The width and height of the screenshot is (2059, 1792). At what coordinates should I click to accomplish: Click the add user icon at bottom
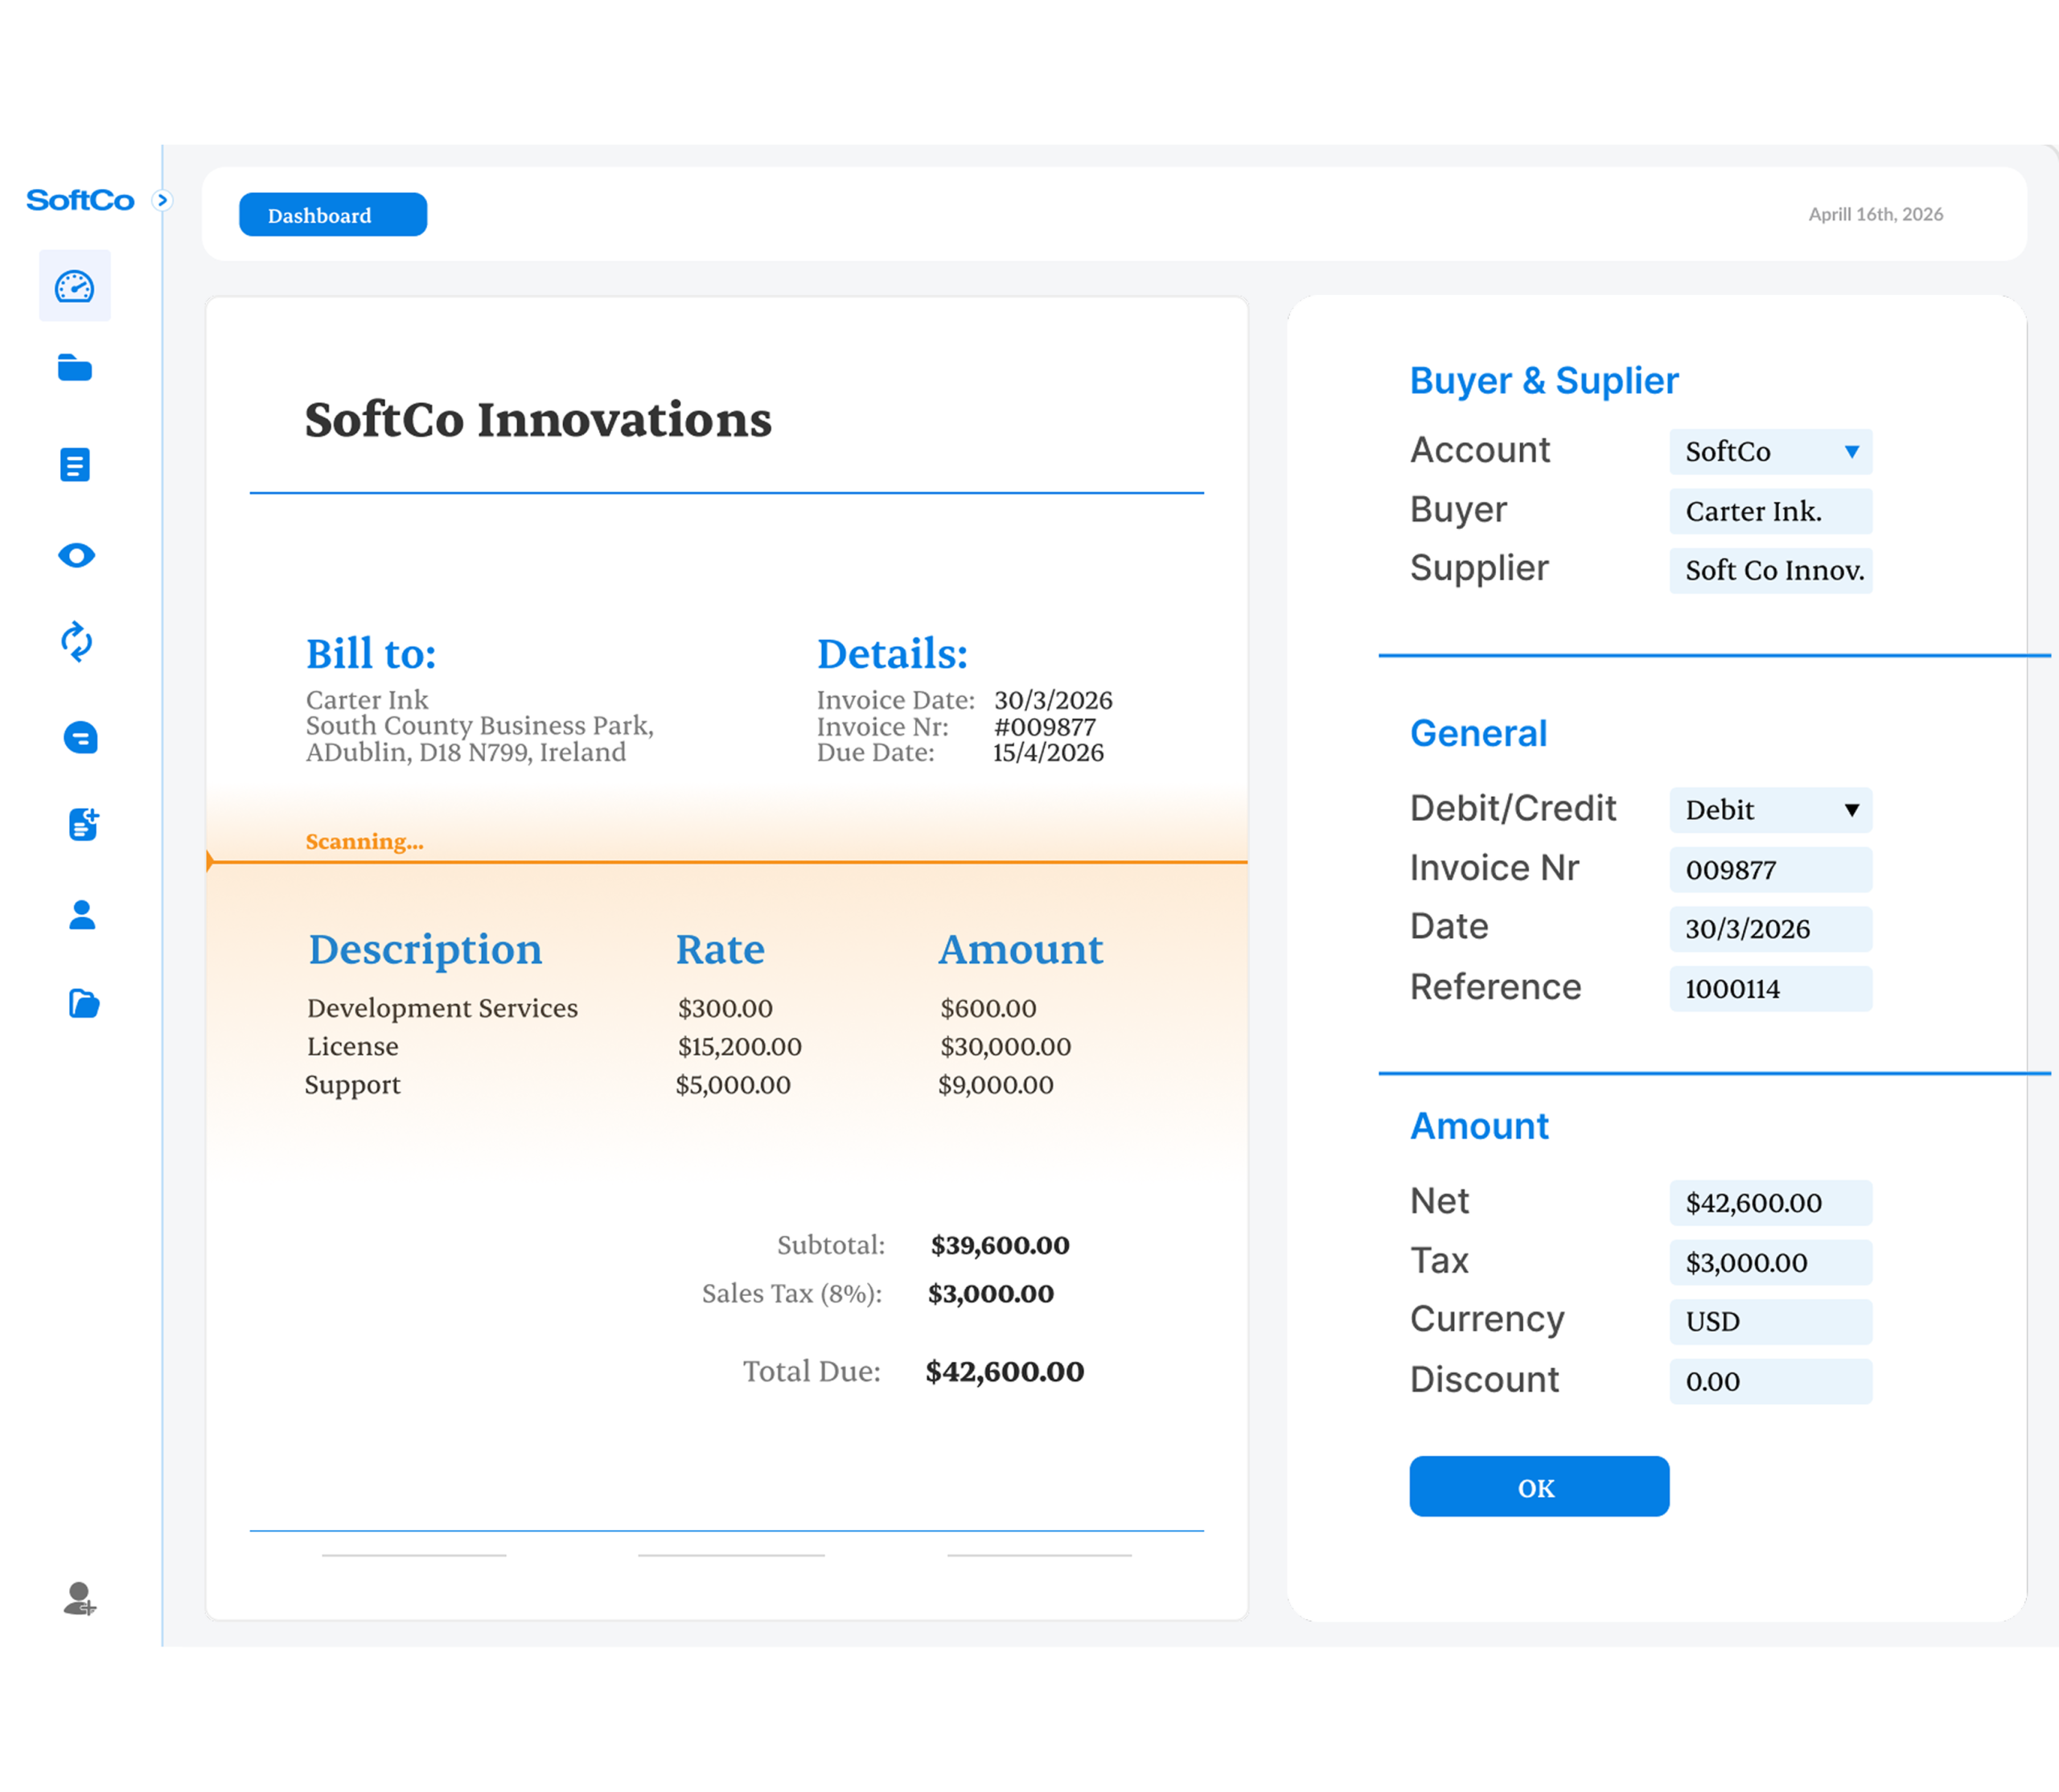(x=79, y=1598)
